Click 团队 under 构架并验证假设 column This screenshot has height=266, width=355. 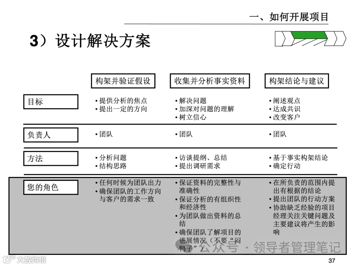click(x=104, y=134)
